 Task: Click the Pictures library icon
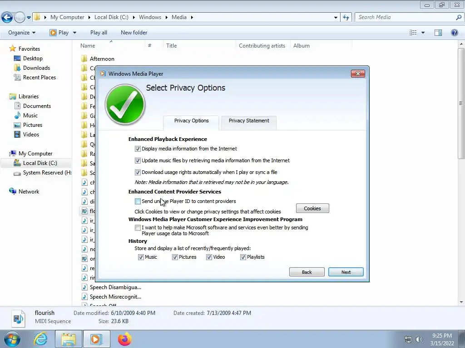click(18, 125)
